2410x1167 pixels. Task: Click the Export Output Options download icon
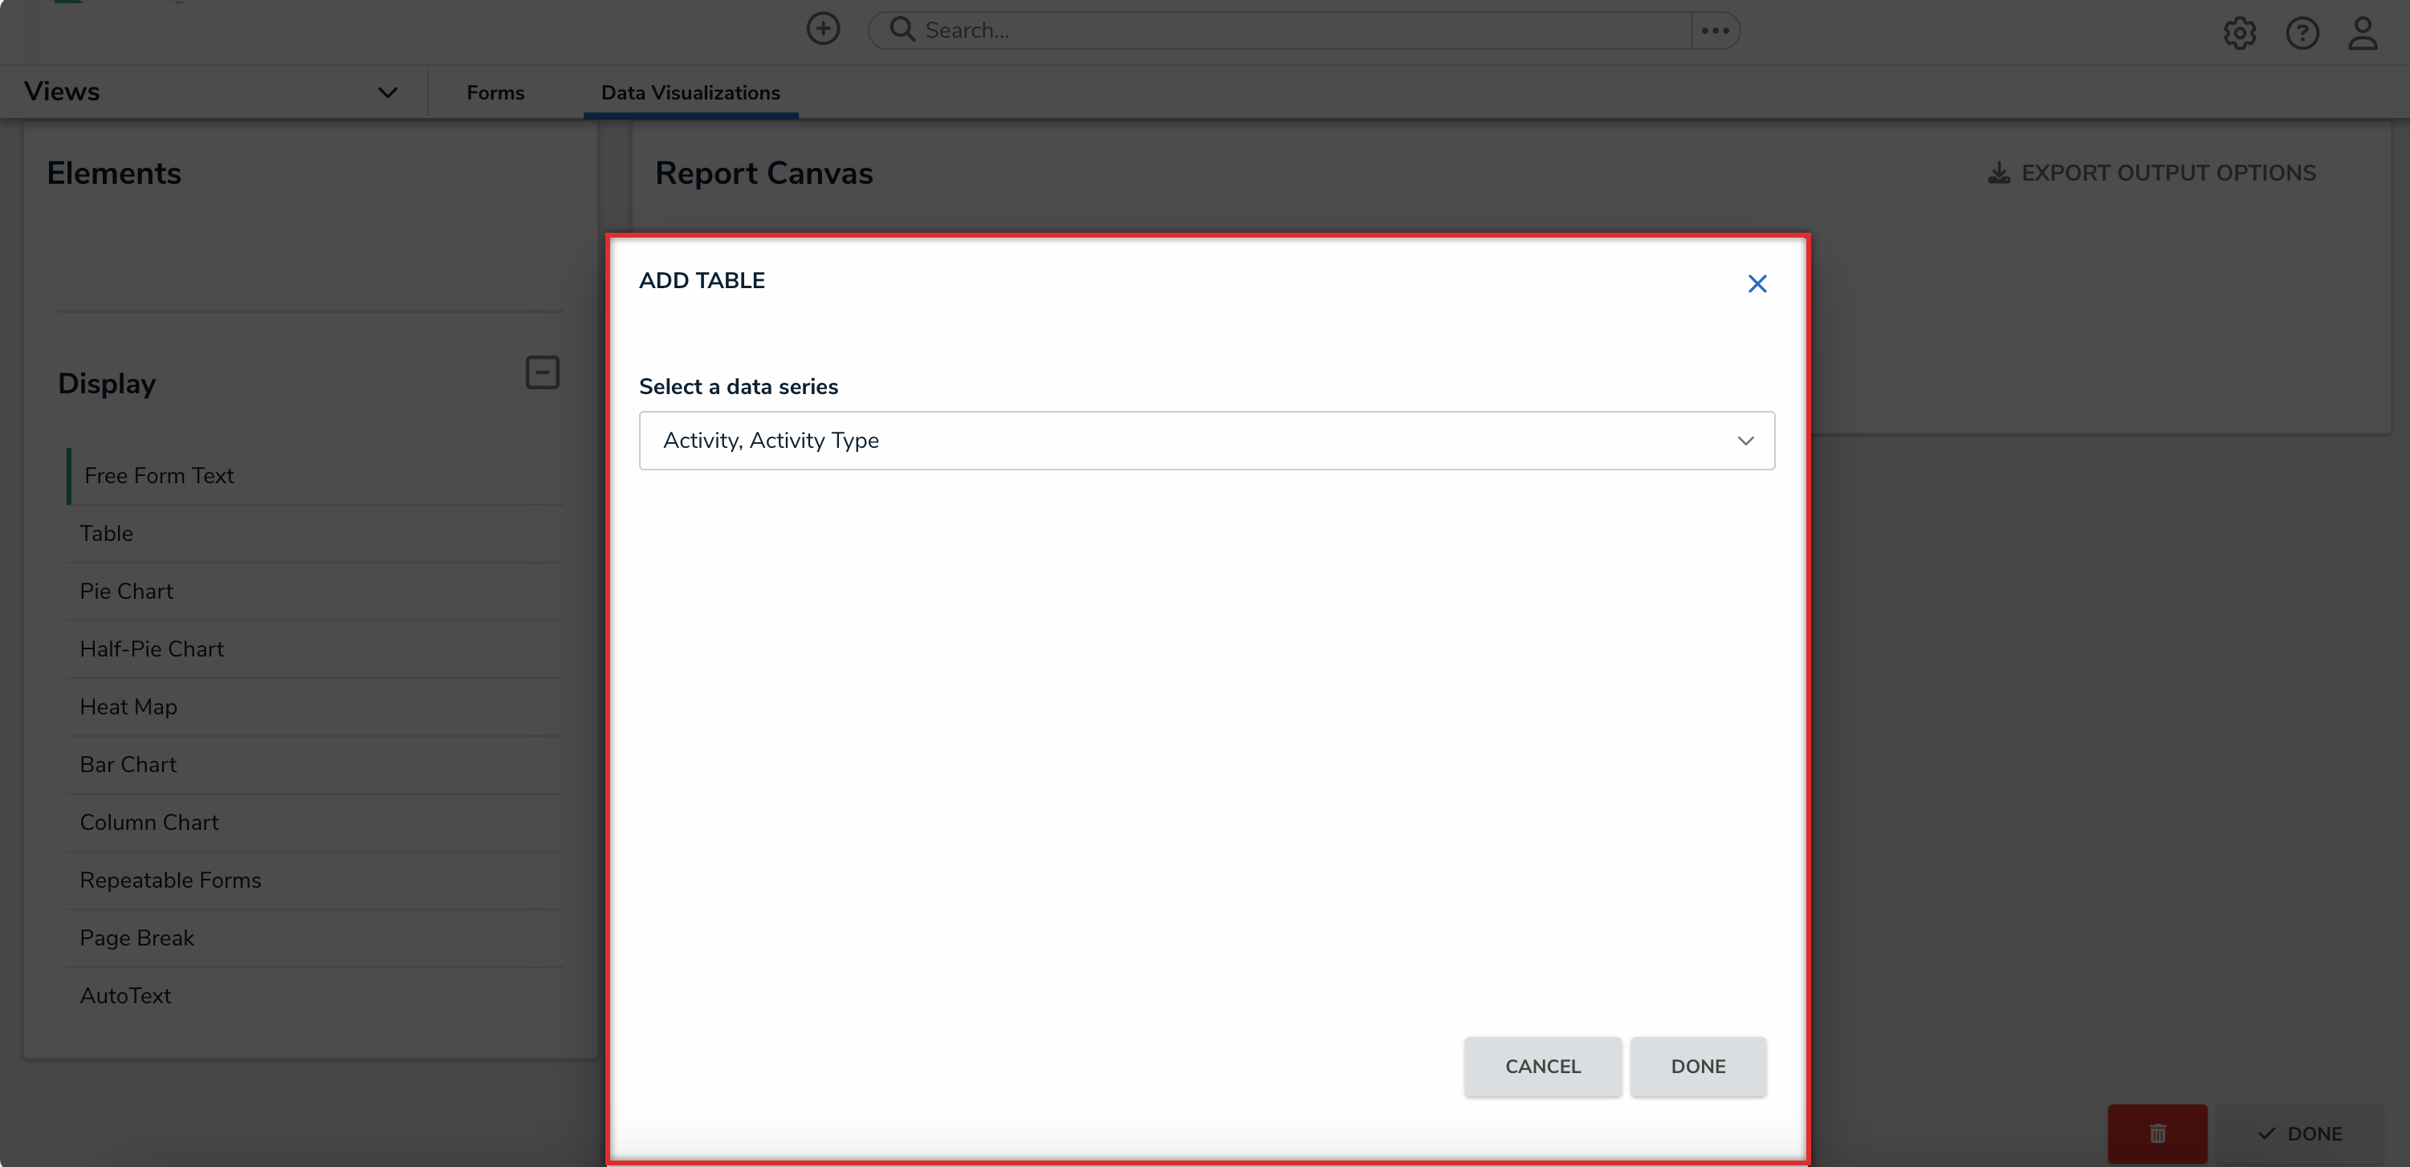tap(1998, 173)
